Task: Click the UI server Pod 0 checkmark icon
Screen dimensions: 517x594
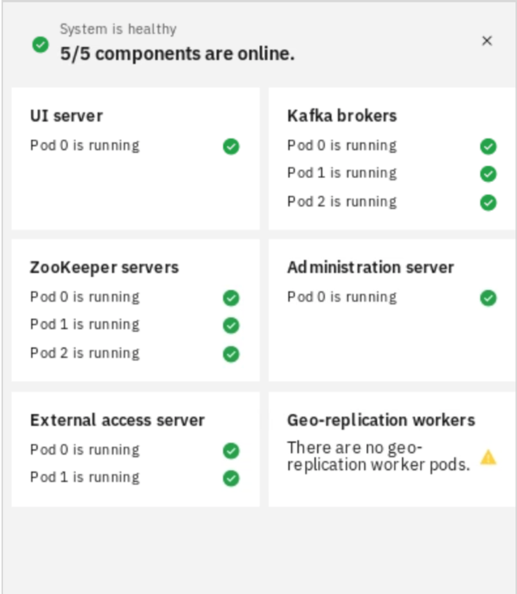Action: click(231, 146)
